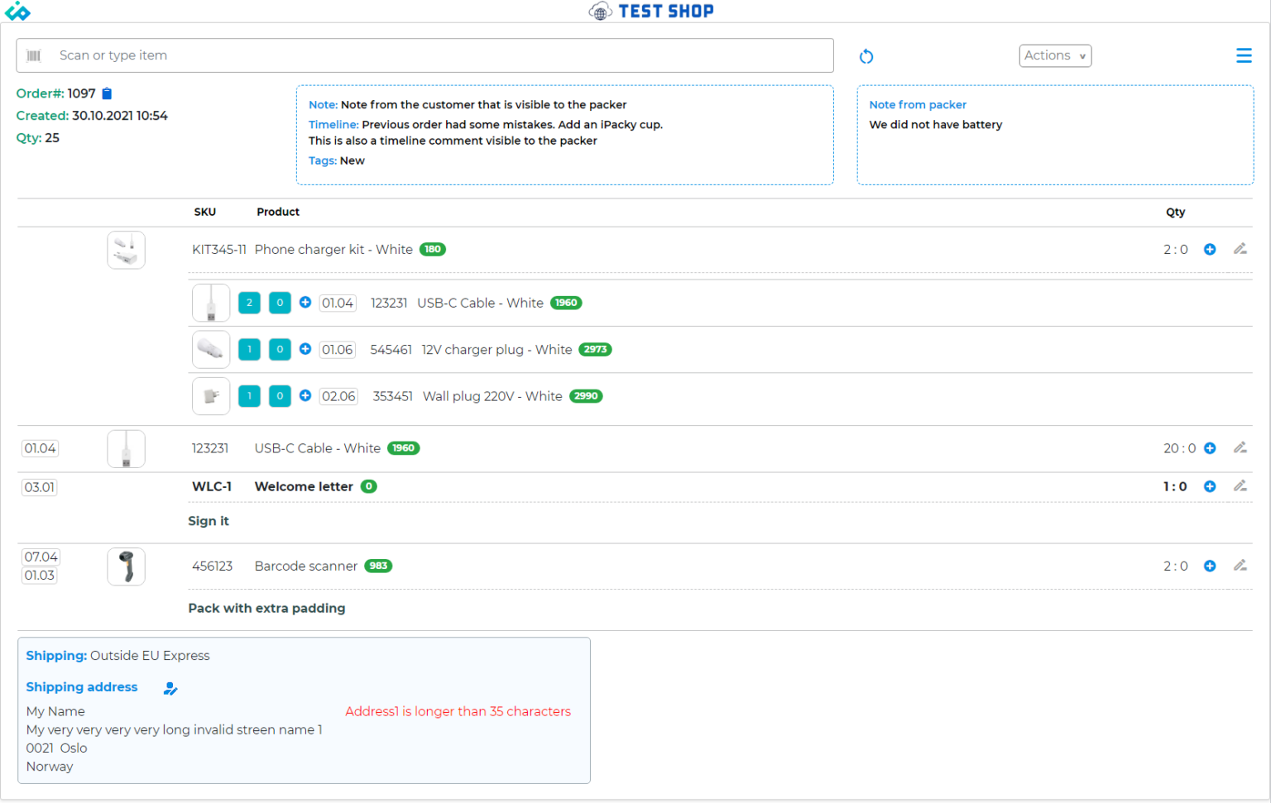
Task: Click the clipboard icon next to order 1097
Action: point(107,93)
